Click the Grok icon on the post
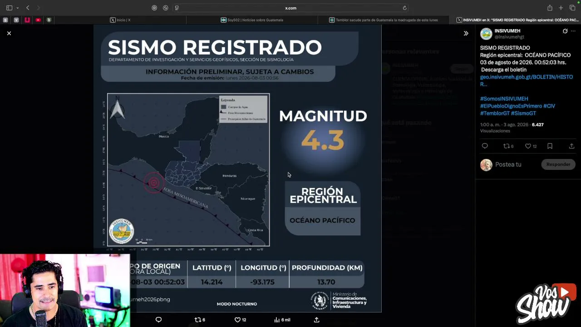581x327 pixels. (565, 31)
